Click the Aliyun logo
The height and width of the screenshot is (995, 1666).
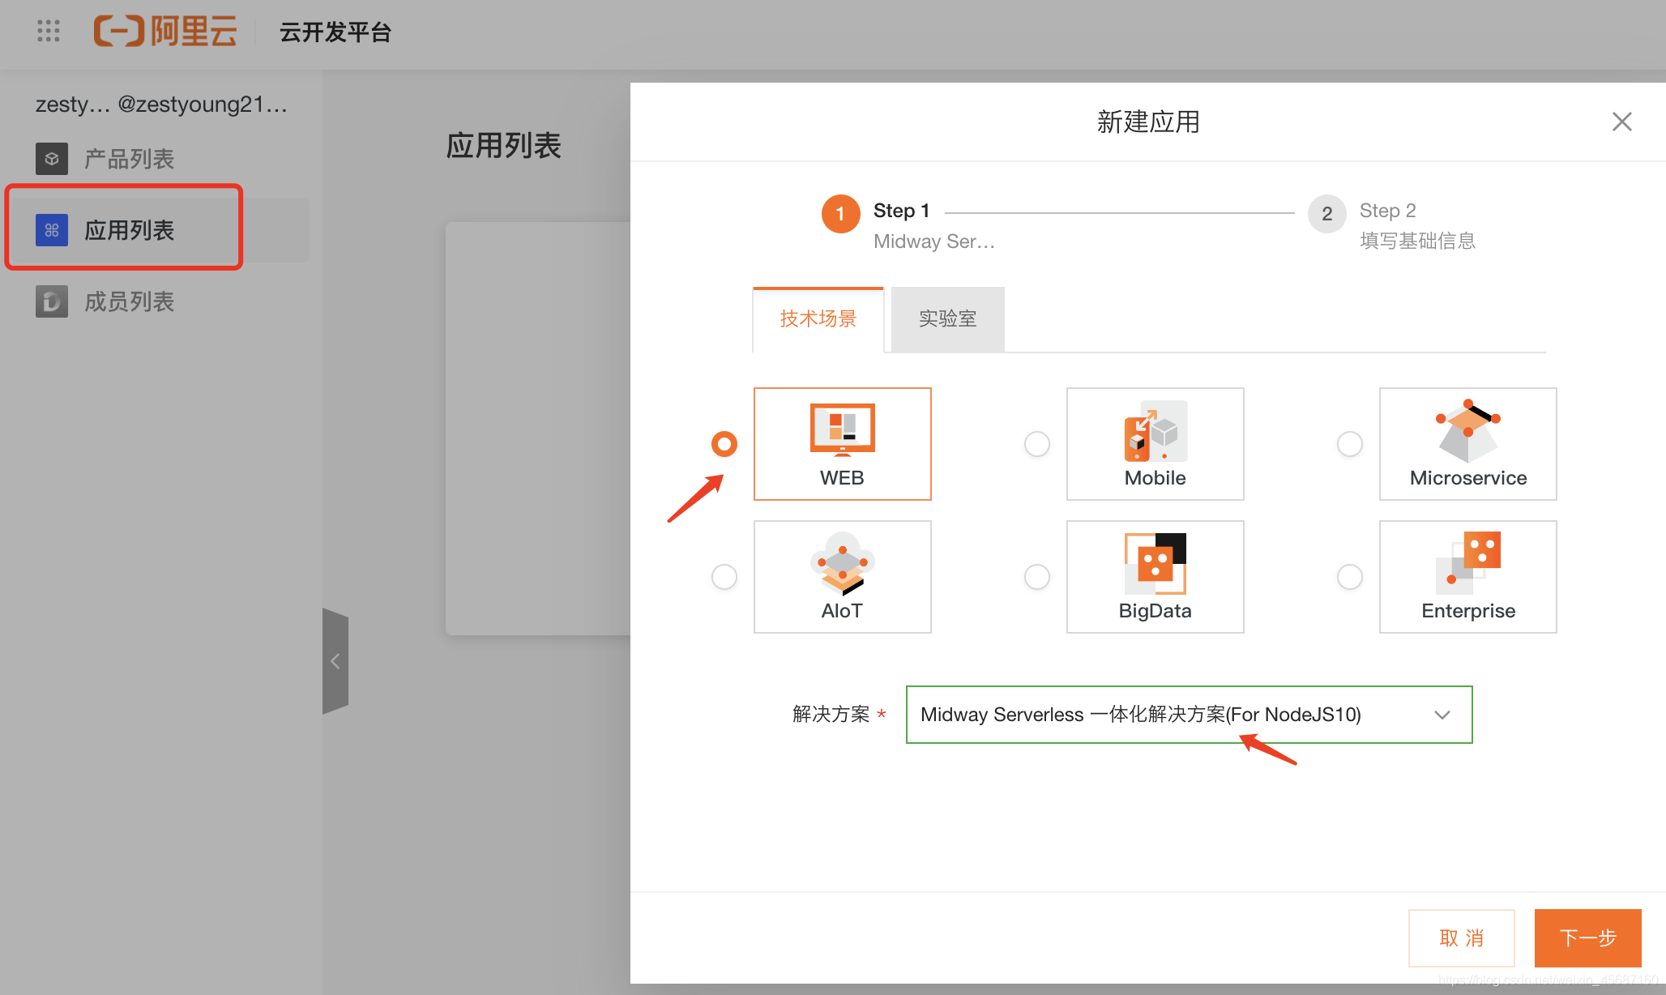pos(165,32)
